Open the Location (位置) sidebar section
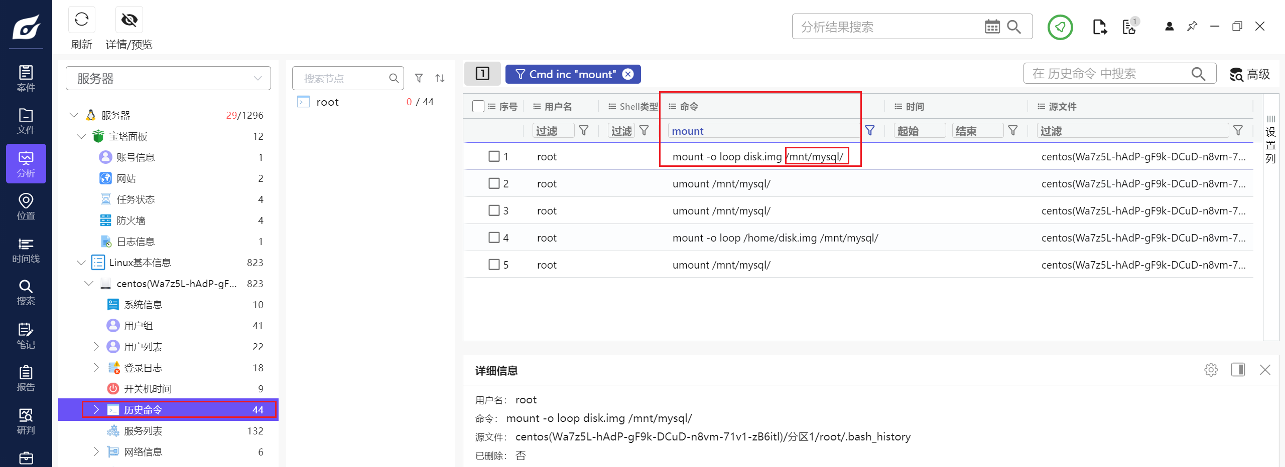Viewport: 1285px width, 467px height. coord(26,206)
